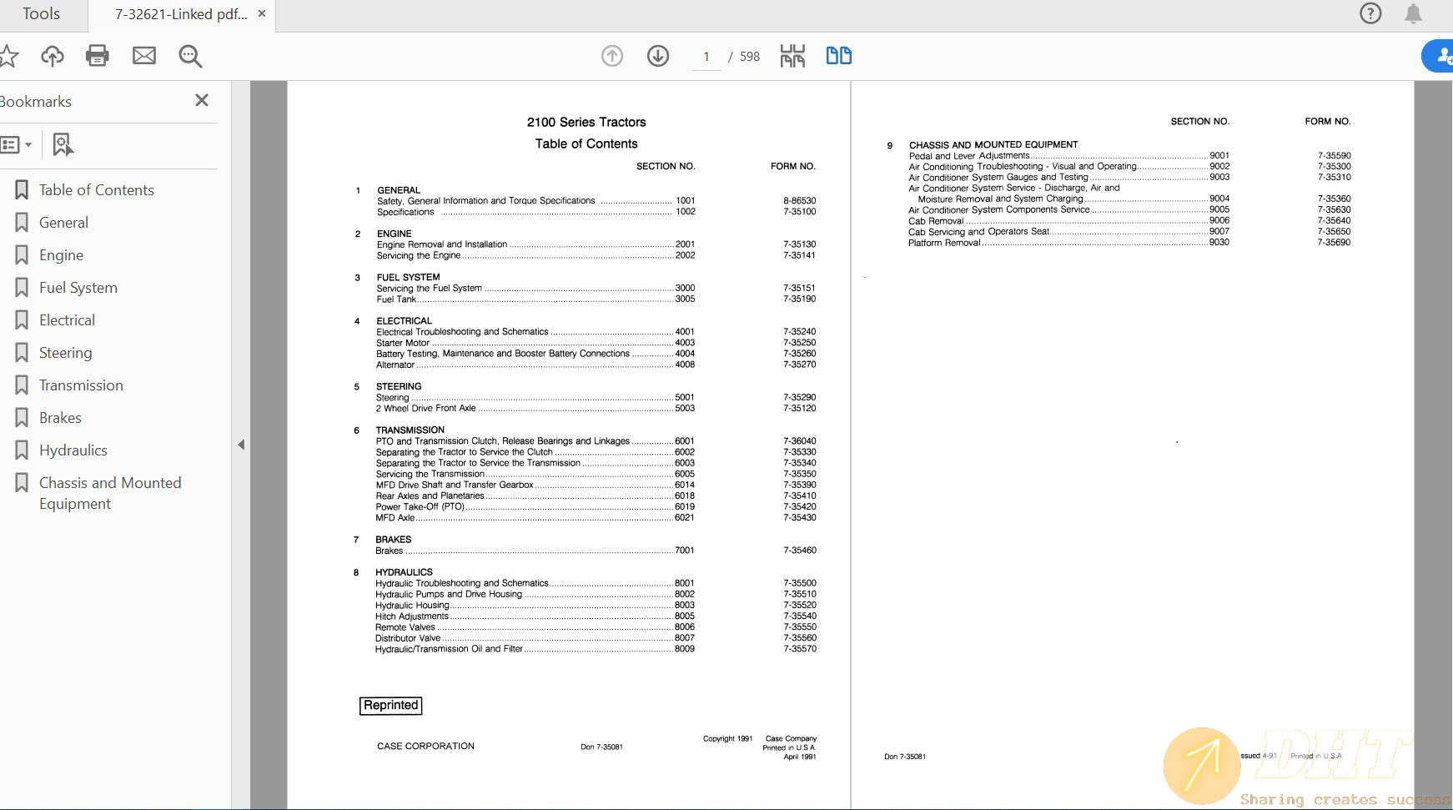Open the find text magnifier tool
Viewport: 1453px width, 810px height.
190,56
